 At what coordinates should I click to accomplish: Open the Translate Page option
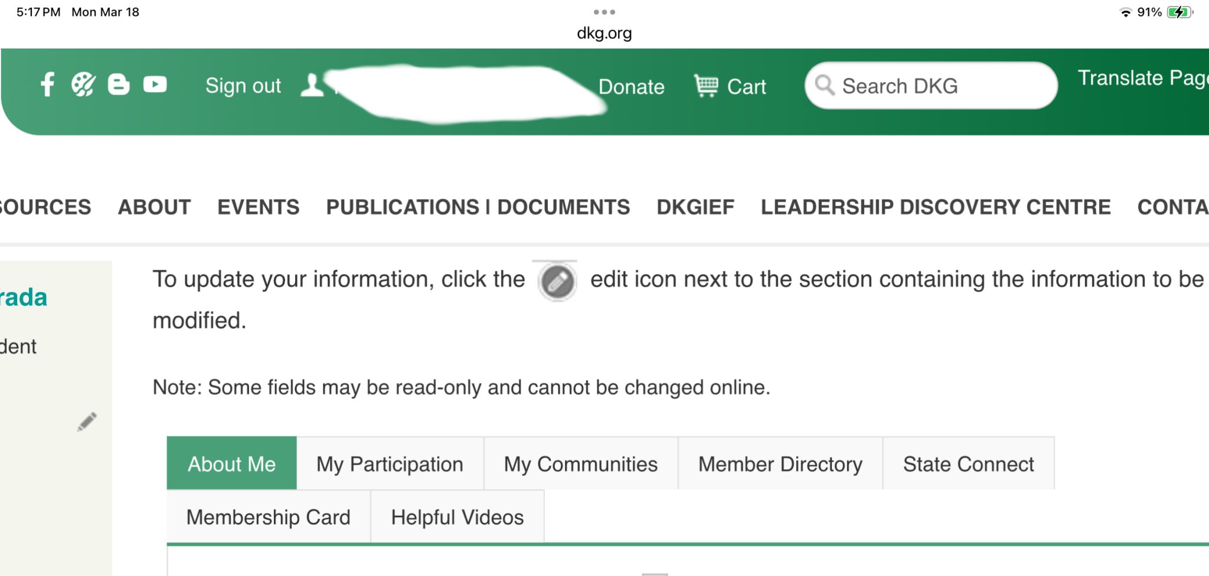[1142, 78]
